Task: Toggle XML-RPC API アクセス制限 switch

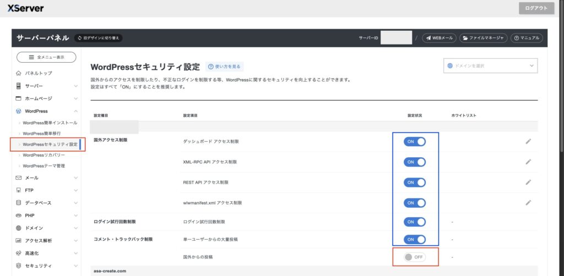Action: click(x=415, y=162)
